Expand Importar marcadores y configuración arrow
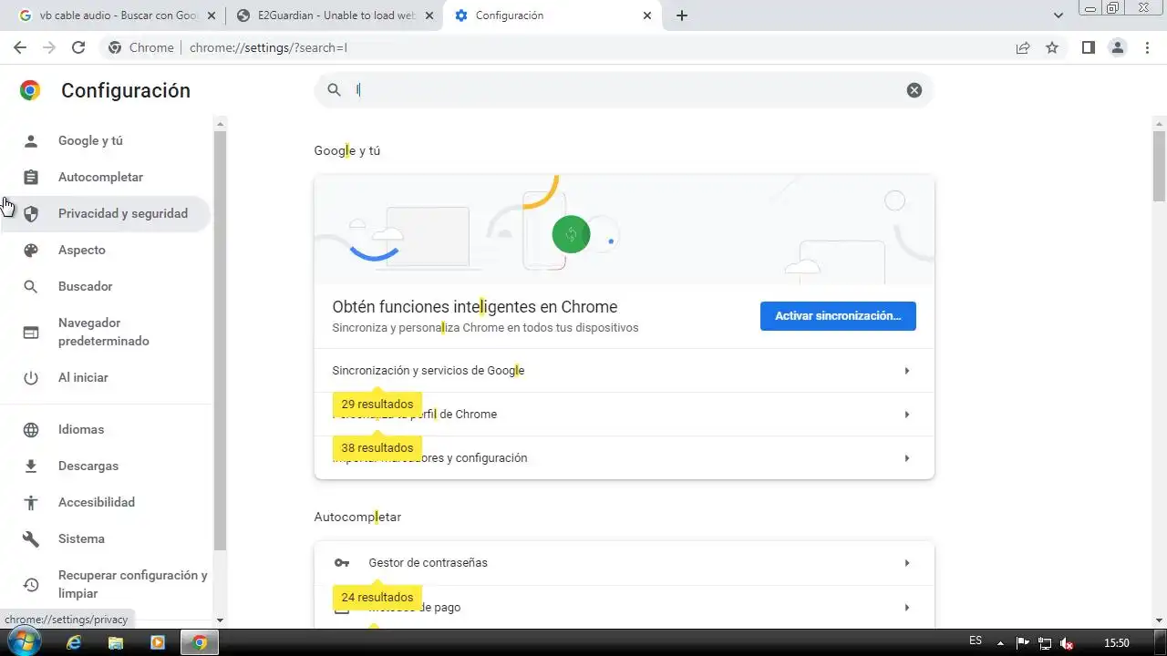Screen dimensions: 1167x656 (x=907, y=458)
